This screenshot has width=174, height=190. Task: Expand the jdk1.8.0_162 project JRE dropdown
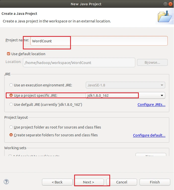pyautogui.click(x=125, y=96)
